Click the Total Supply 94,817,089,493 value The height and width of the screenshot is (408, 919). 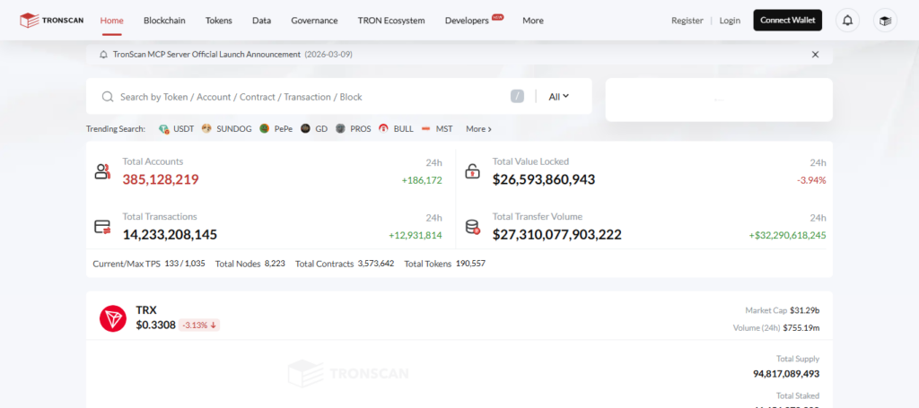coord(786,374)
